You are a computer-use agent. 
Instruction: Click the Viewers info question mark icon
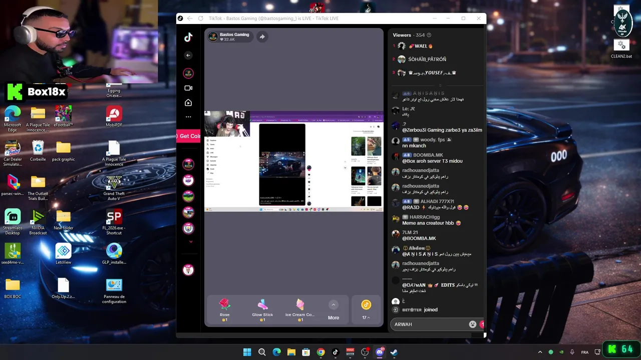(x=429, y=35)
